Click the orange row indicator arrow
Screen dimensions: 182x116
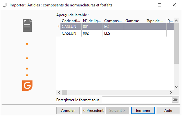(x=59, y=27)
